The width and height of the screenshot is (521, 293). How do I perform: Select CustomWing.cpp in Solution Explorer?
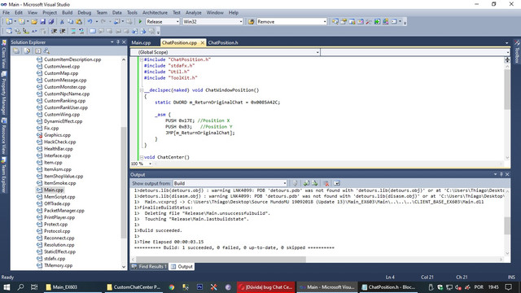(x=62, y=114)
